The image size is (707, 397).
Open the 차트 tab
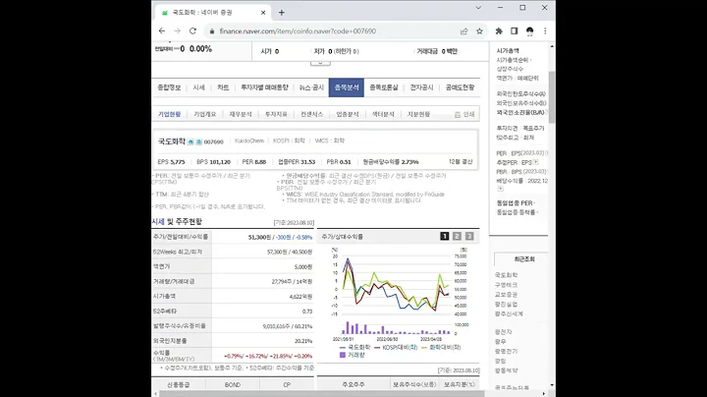tap(223, 87)
